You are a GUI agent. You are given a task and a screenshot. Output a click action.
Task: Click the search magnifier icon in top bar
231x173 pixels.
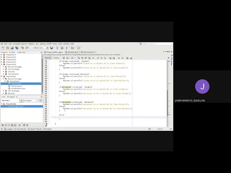point(141,44)
